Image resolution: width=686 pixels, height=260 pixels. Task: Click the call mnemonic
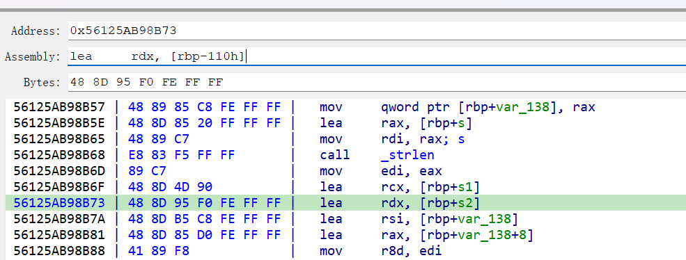point(335,155)
